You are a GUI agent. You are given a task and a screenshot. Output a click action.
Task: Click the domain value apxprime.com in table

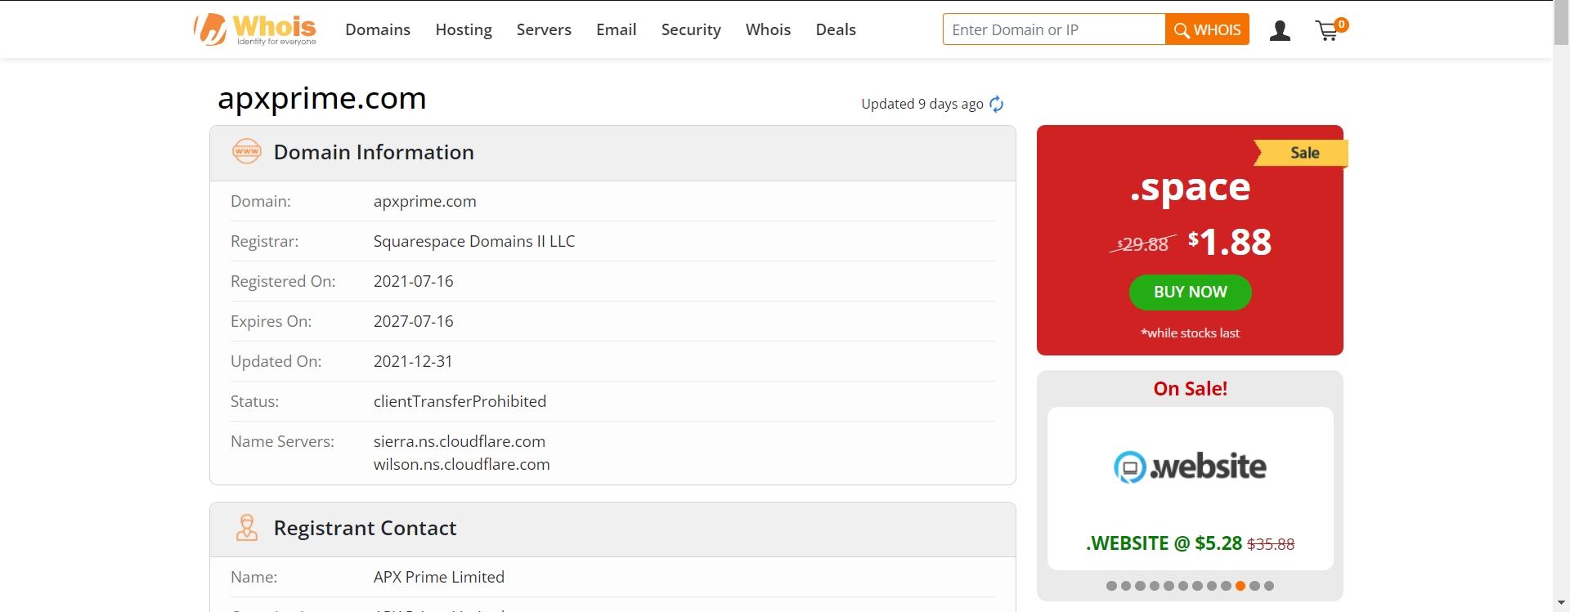[x=424, y=201]
